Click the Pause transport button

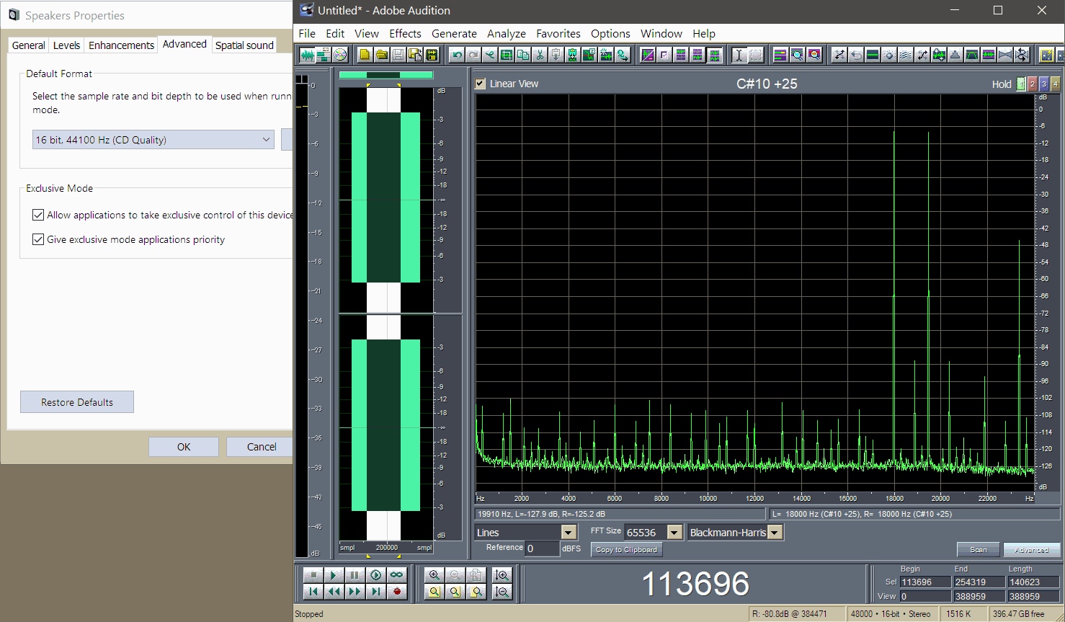(355, 575)
